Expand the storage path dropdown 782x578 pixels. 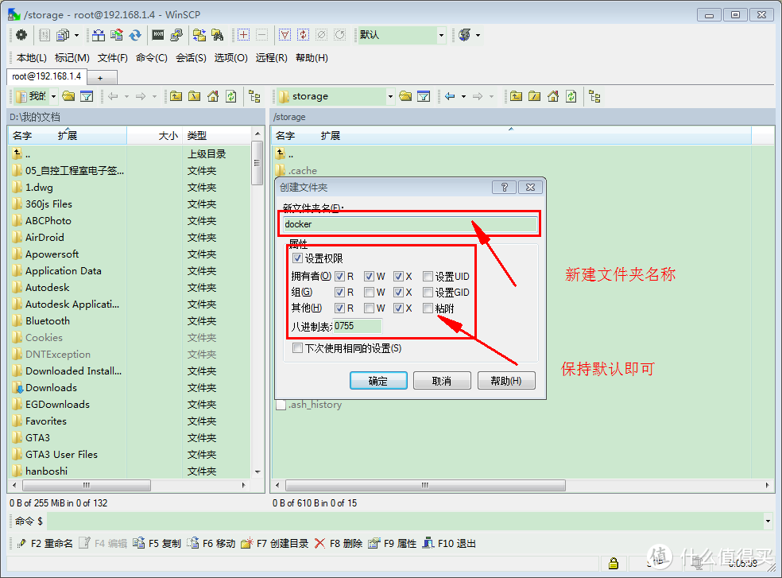[390, 96]
